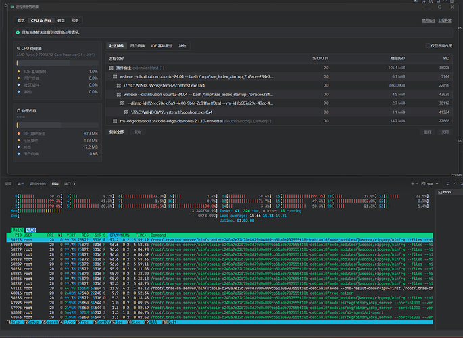
Task: Click the new terminal plus icon
Action: tap(412, 184)
